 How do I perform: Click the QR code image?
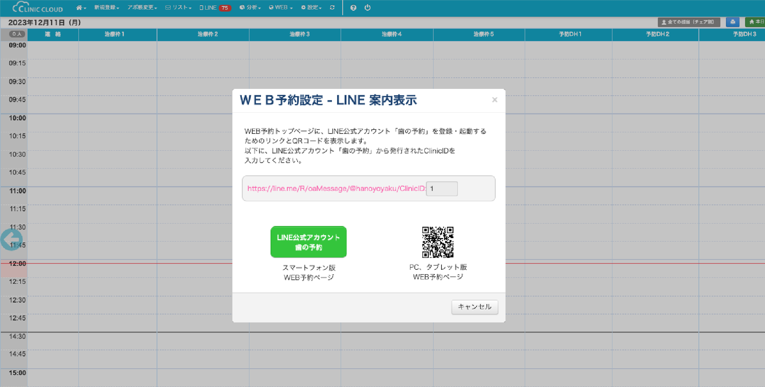(437, 242)
